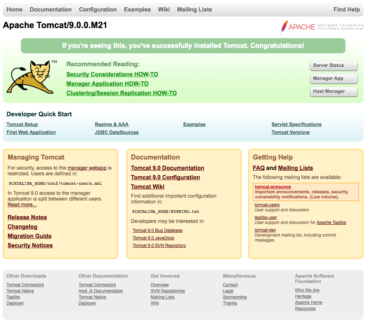Open Tomcat 9.0 Documentation link
370x323 pixels.
pos(168,168)
